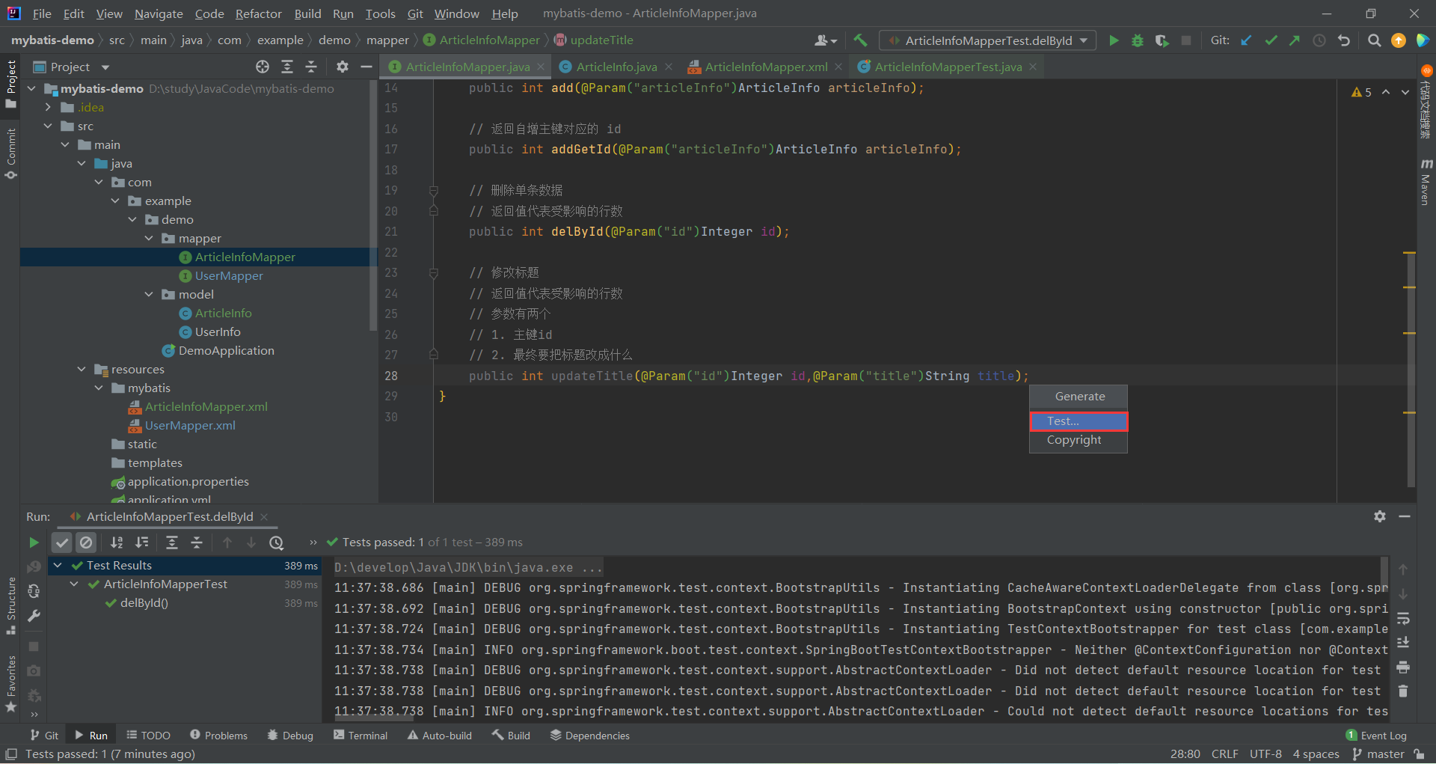
Task: Print console output icon
Action: point(1403,667)
